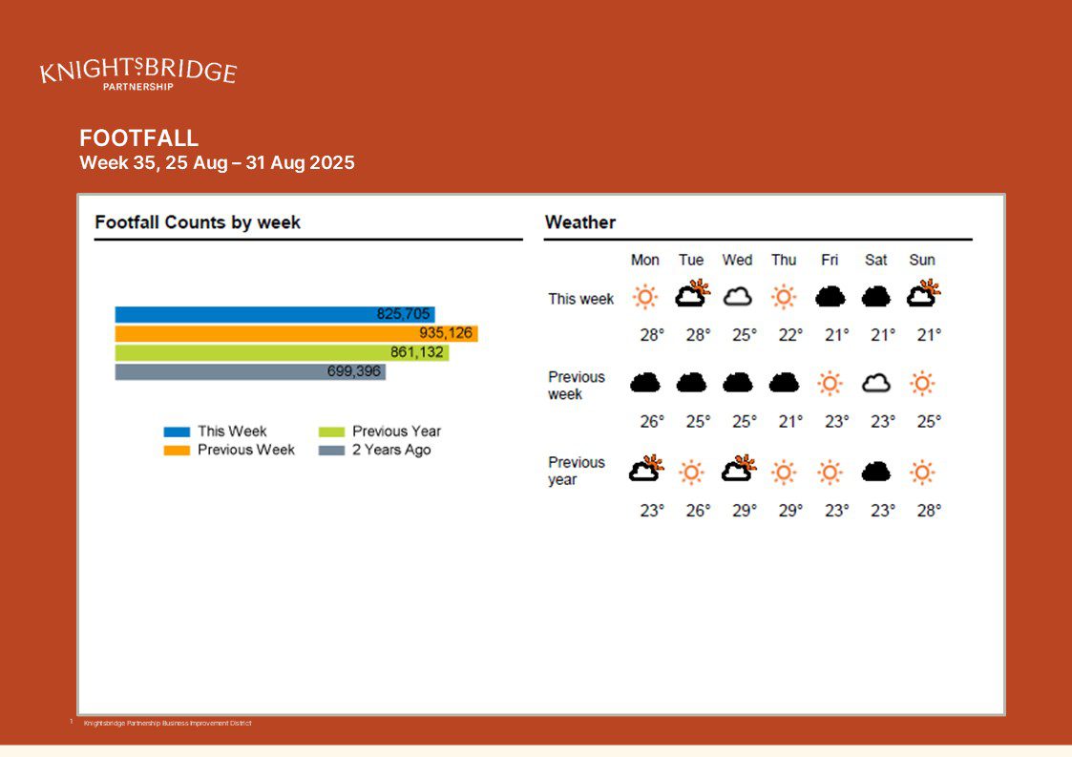Click previous year's Saturday dark cloud icon
The height and width of the screenshot is (757, 1072).
[876, 472]
